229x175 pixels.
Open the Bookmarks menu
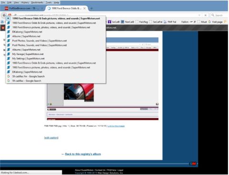pyautogui.click(x=37, y=2)
